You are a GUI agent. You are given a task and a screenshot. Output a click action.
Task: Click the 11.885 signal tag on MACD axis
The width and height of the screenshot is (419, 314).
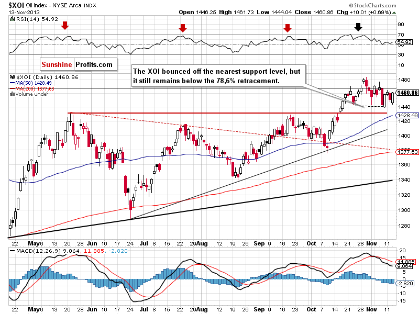tap(405, 262)
